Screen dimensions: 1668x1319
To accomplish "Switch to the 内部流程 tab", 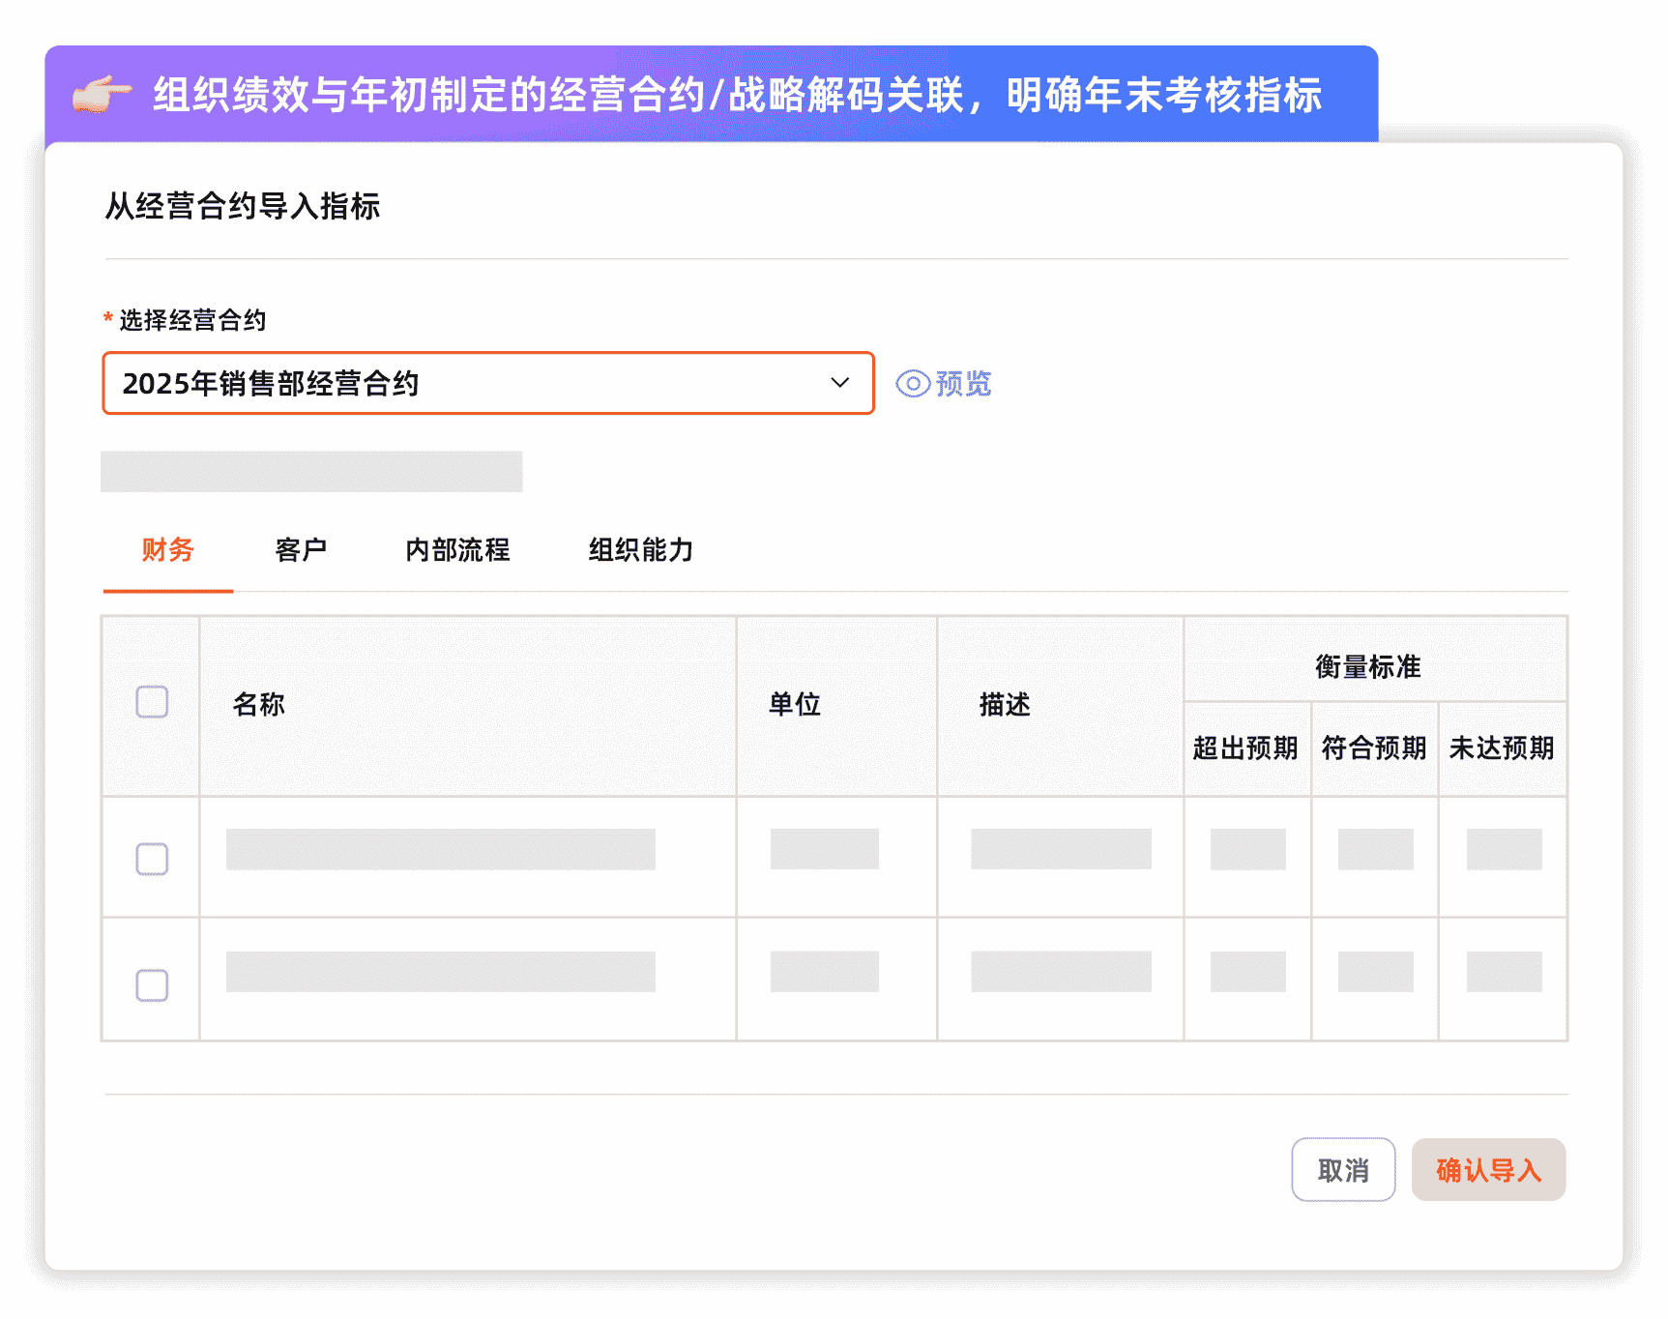I will click(x=457, y=549).
